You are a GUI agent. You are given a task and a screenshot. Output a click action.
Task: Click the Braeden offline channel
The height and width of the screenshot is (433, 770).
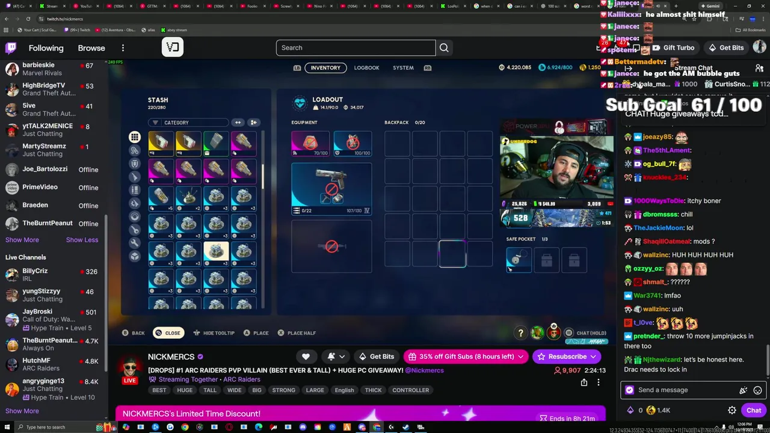pos(53,205)
